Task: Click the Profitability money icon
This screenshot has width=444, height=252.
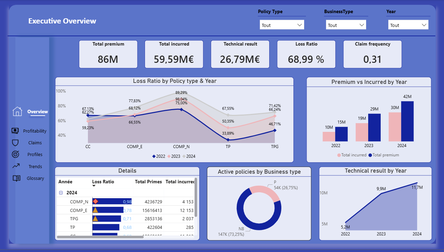Action: click(x=15, y=131)
